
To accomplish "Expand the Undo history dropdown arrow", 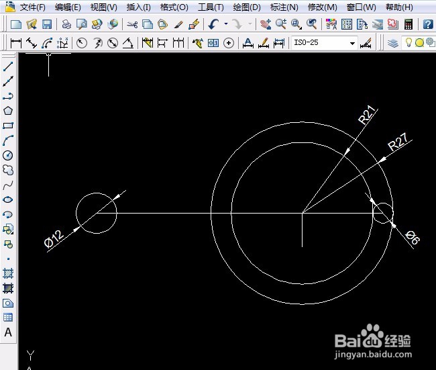I will tap(226, 24).
